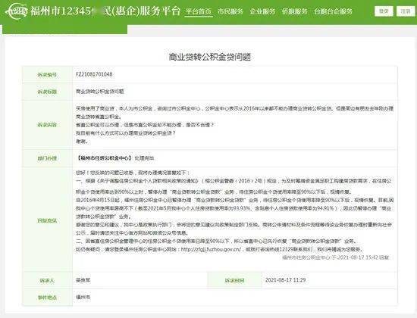
Task: Click the 12345 platform logo icon
Action: click(16, 11)
